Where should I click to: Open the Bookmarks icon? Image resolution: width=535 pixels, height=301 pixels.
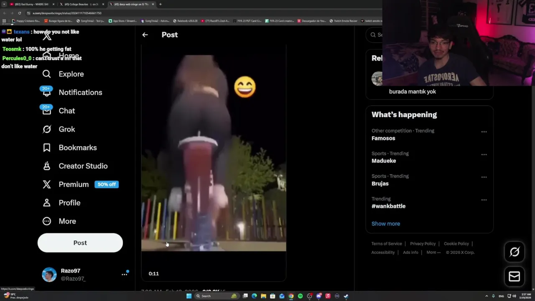(47, 148)
